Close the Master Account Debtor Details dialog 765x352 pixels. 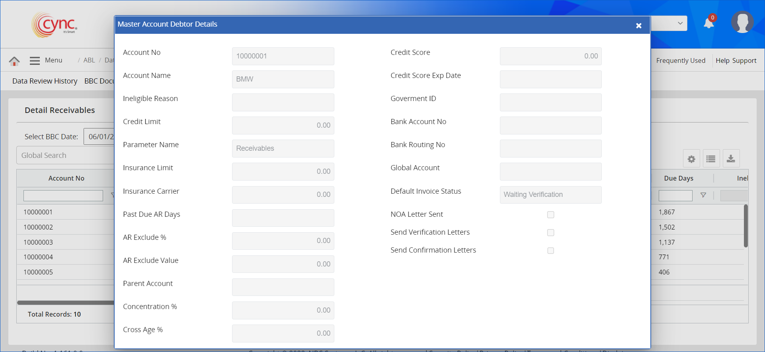pos(638,25)
